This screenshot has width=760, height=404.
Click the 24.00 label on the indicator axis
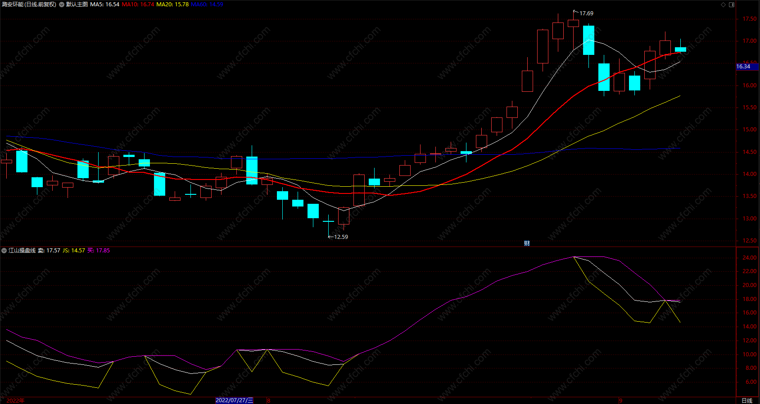749,258
